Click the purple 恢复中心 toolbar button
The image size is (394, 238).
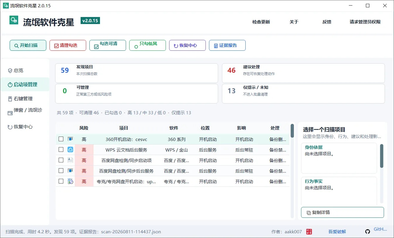[187, 45]
